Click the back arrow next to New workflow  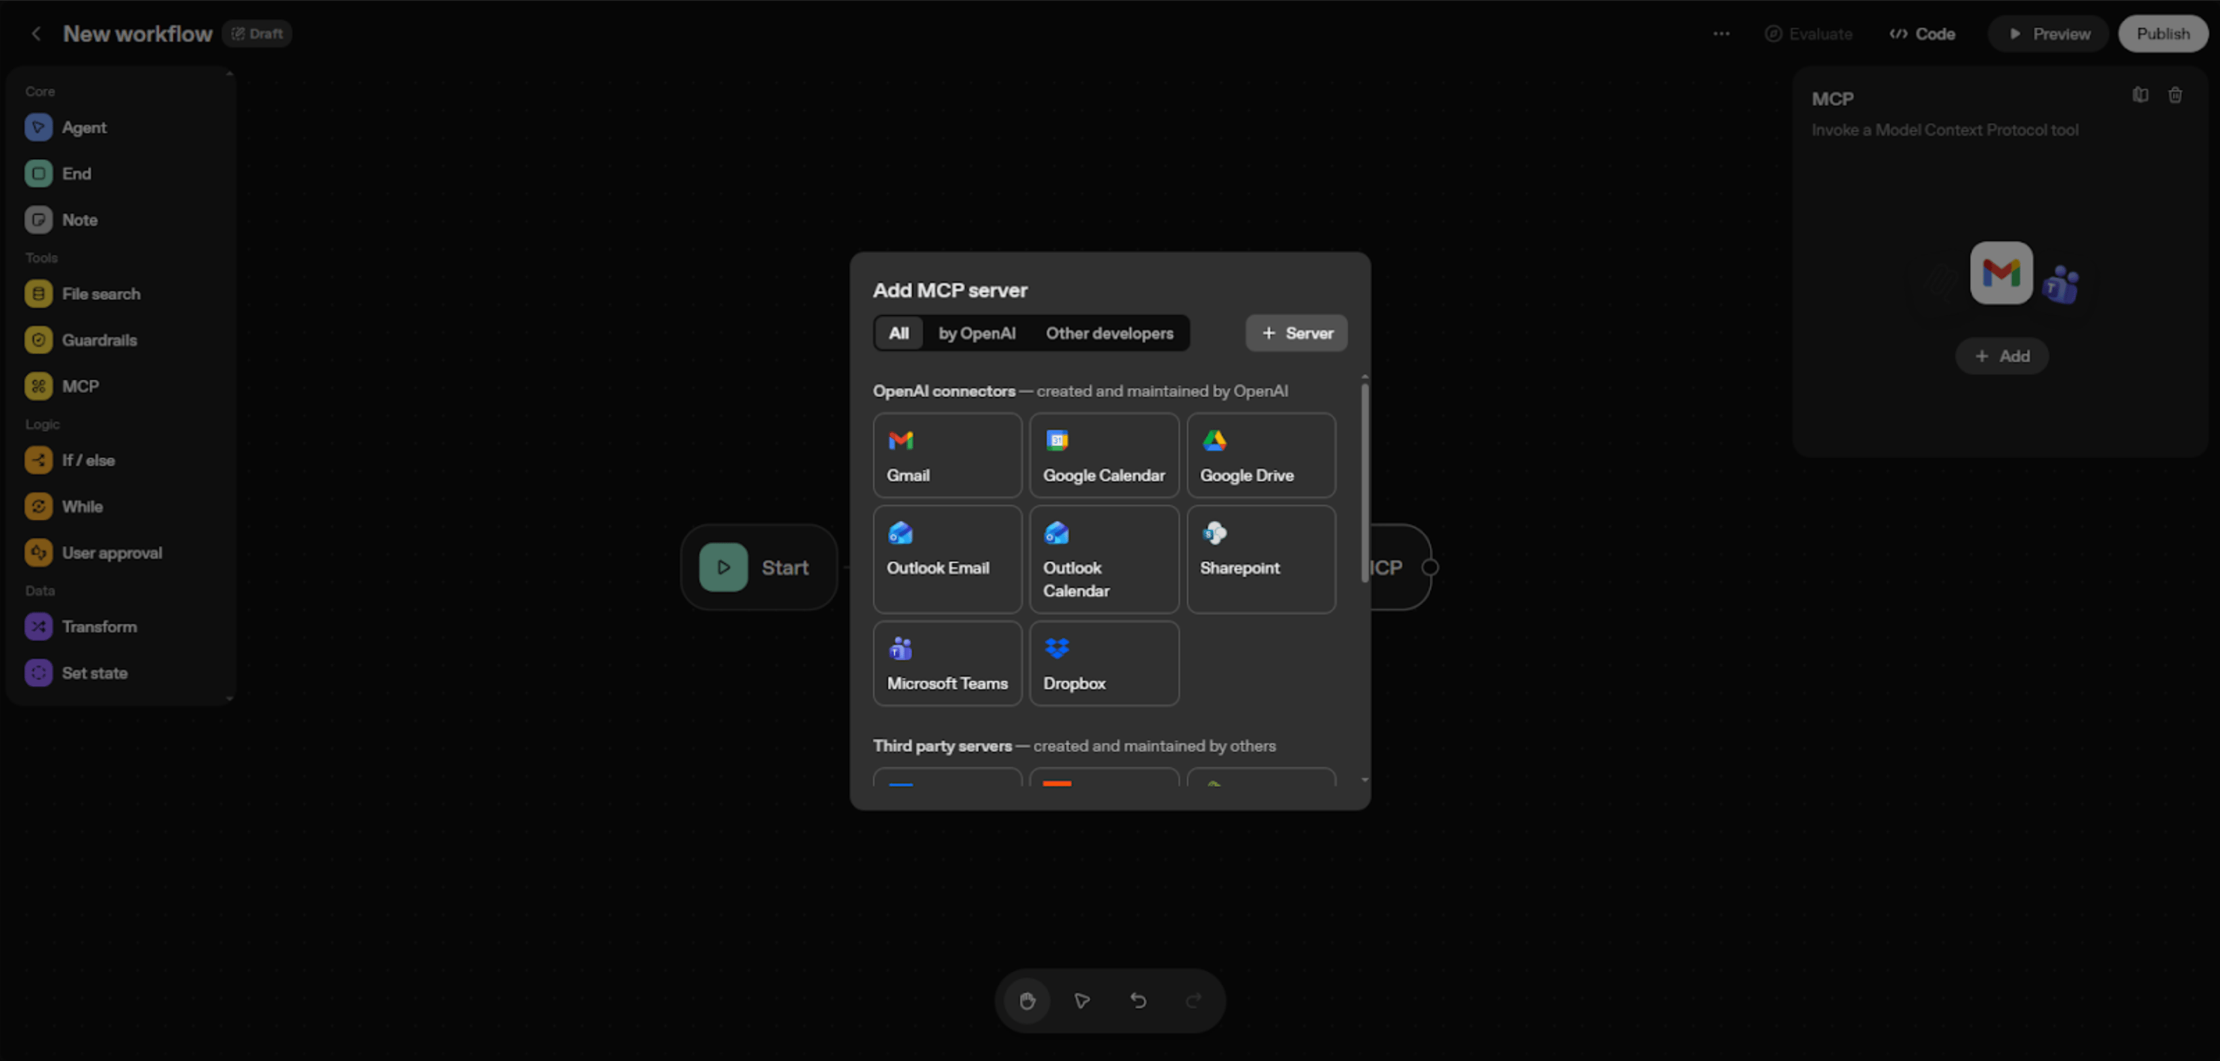(35, 34)
